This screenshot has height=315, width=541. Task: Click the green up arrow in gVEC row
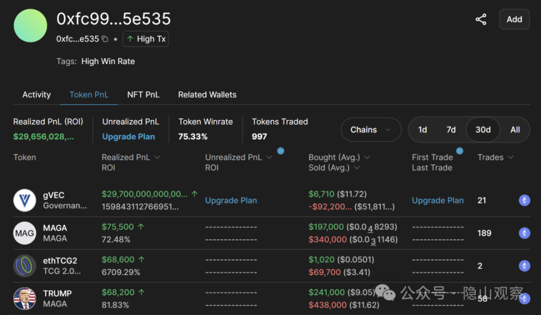coord(195,194)
